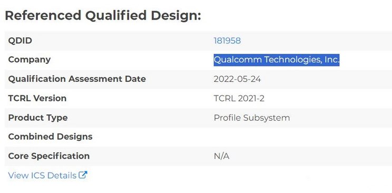The width and height of the screenshot is (392, 193).
Task: Click the 2022-05-24 date value
Action: point(237,79)
